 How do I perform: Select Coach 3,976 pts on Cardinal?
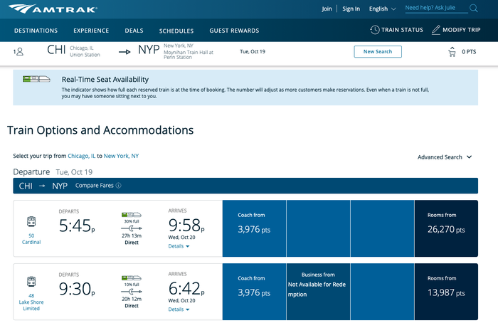click(254, 228)
